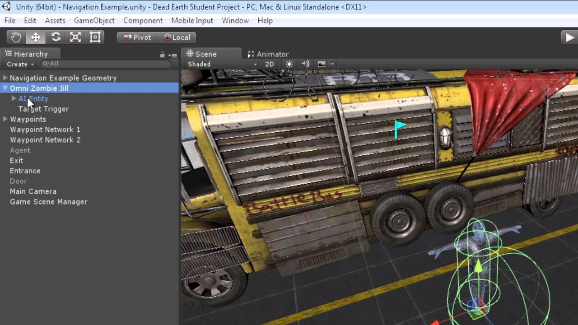
Task: Toggle the Hierarchy panel lock icon
Action: point(162,55)
